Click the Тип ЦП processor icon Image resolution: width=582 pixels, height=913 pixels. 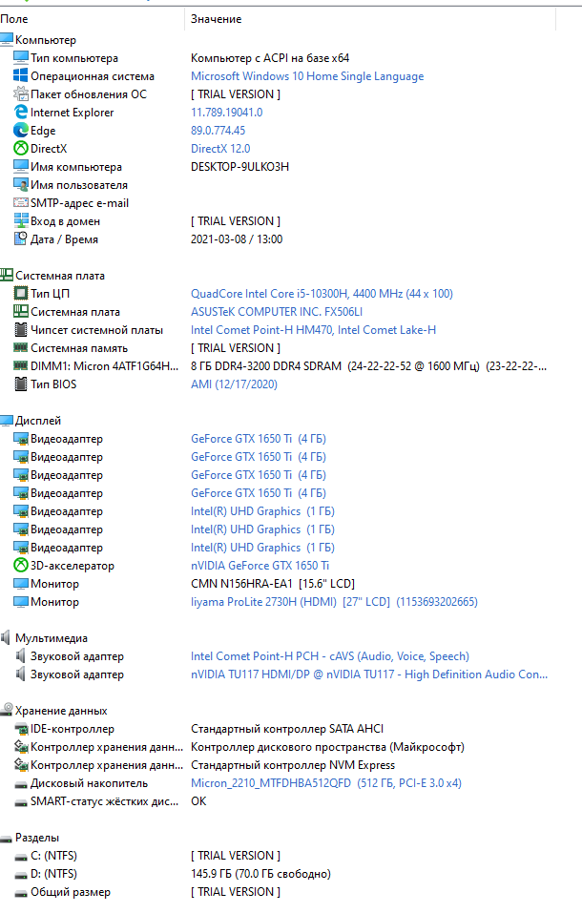point(21,293)
